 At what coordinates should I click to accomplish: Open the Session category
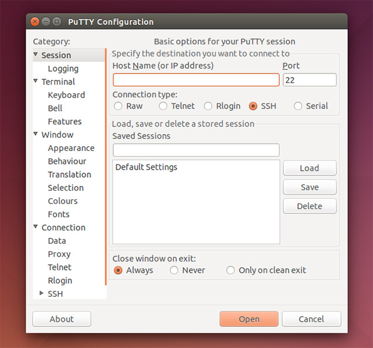pos(57,55)
